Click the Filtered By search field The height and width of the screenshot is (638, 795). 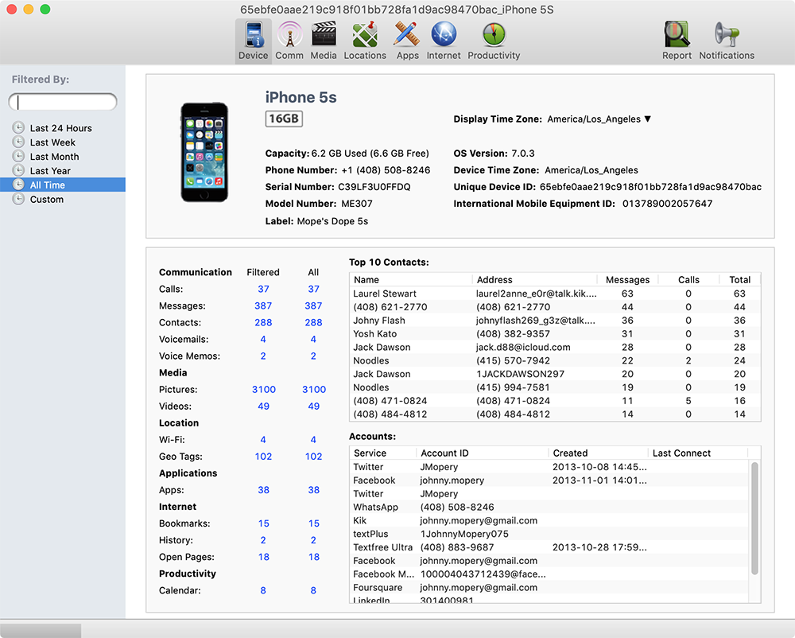point(63,102)
